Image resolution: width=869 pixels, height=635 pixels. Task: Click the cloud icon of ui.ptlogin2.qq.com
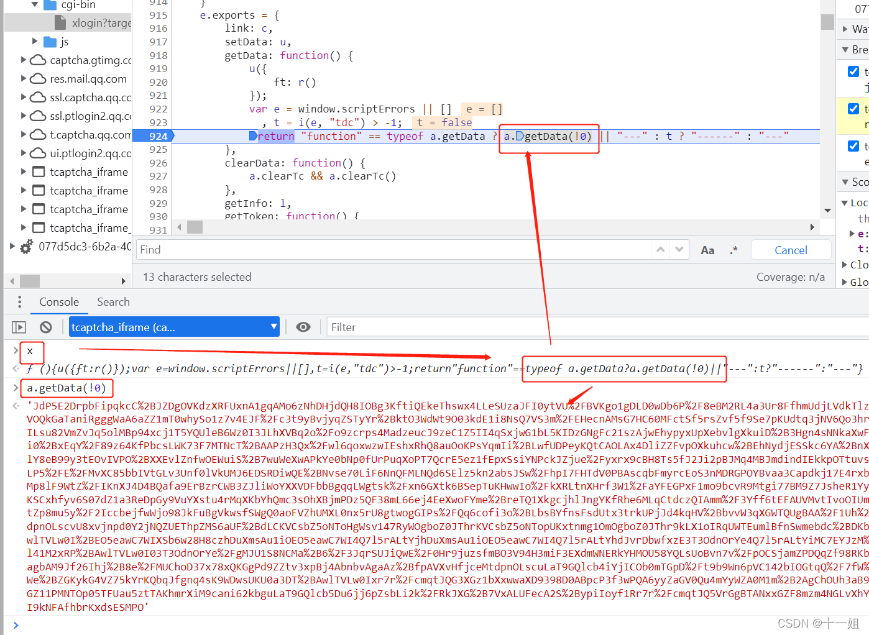tap(39, 153)
